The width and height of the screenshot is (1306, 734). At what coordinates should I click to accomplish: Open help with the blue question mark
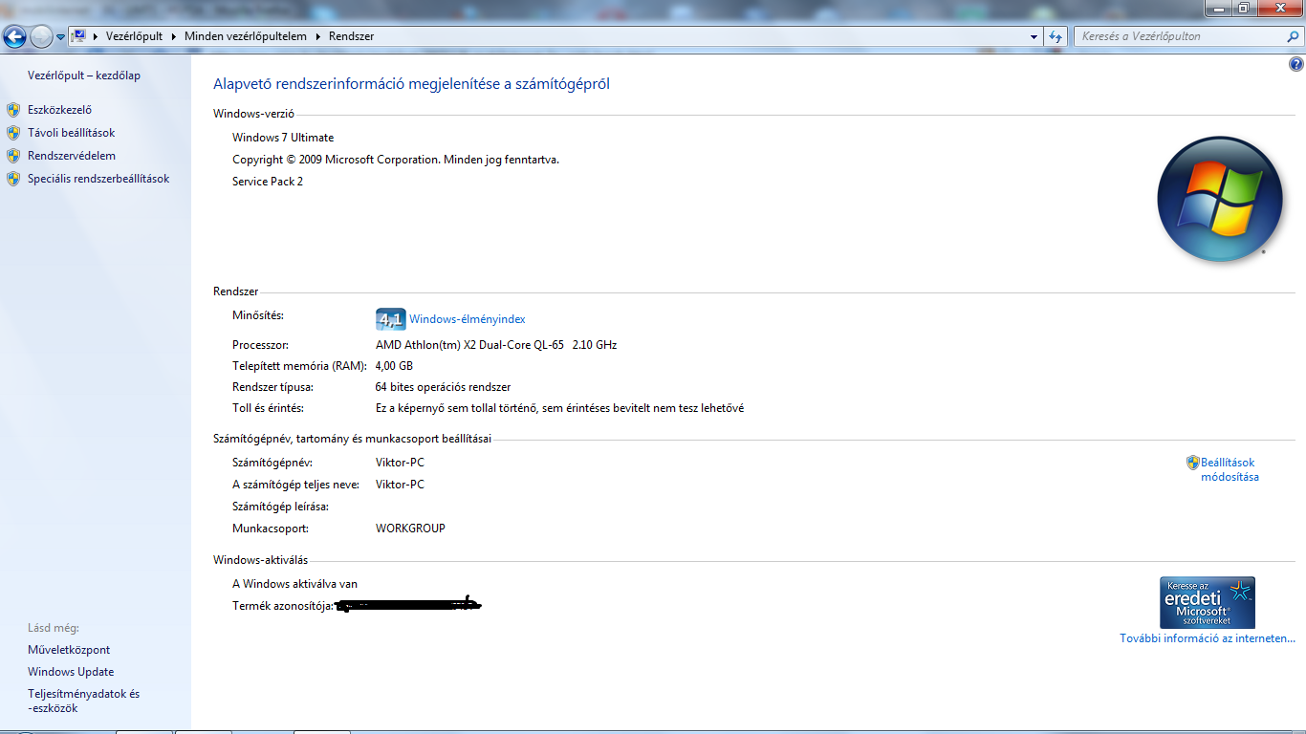click(x=1295, y=65)
